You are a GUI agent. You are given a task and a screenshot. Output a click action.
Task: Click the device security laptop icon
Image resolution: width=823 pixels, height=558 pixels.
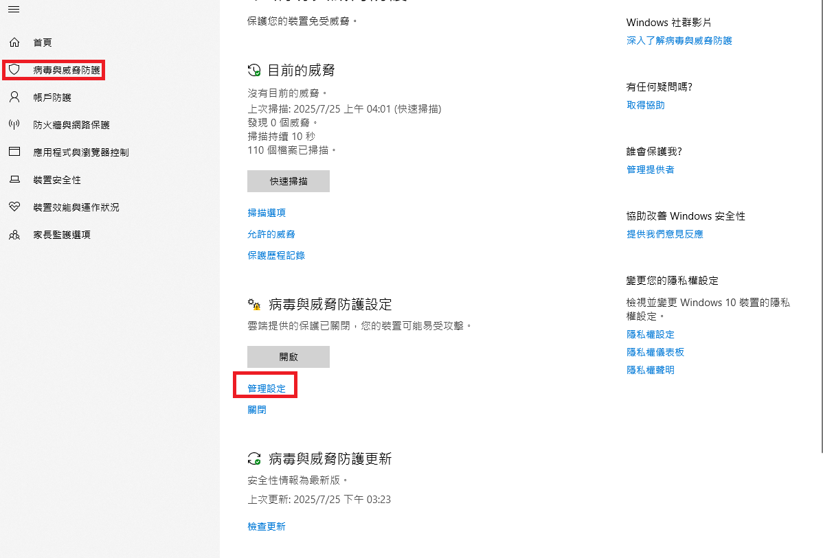coord(14,179)
